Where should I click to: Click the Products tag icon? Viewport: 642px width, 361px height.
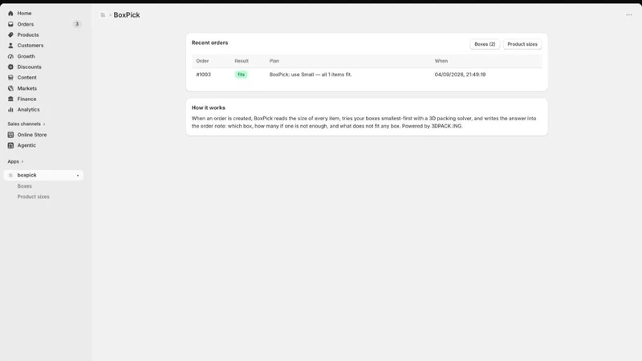[x=10, y=34]
